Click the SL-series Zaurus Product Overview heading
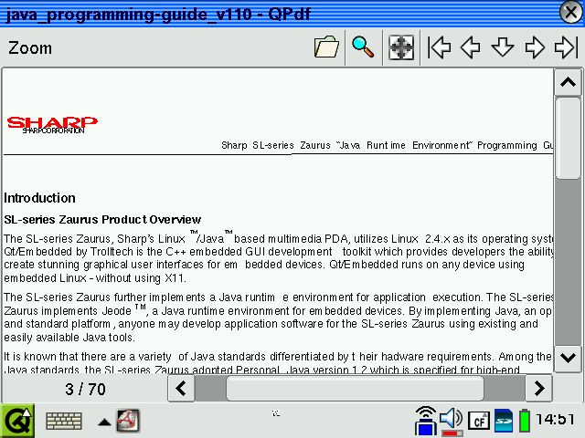This screenshot has width=585, height=438. tap(102, 220)
